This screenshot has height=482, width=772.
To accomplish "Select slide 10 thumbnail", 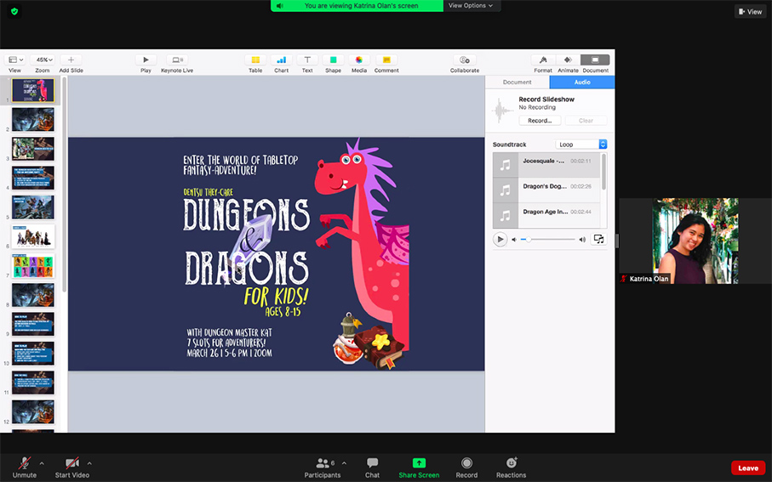I will point(33,354).
